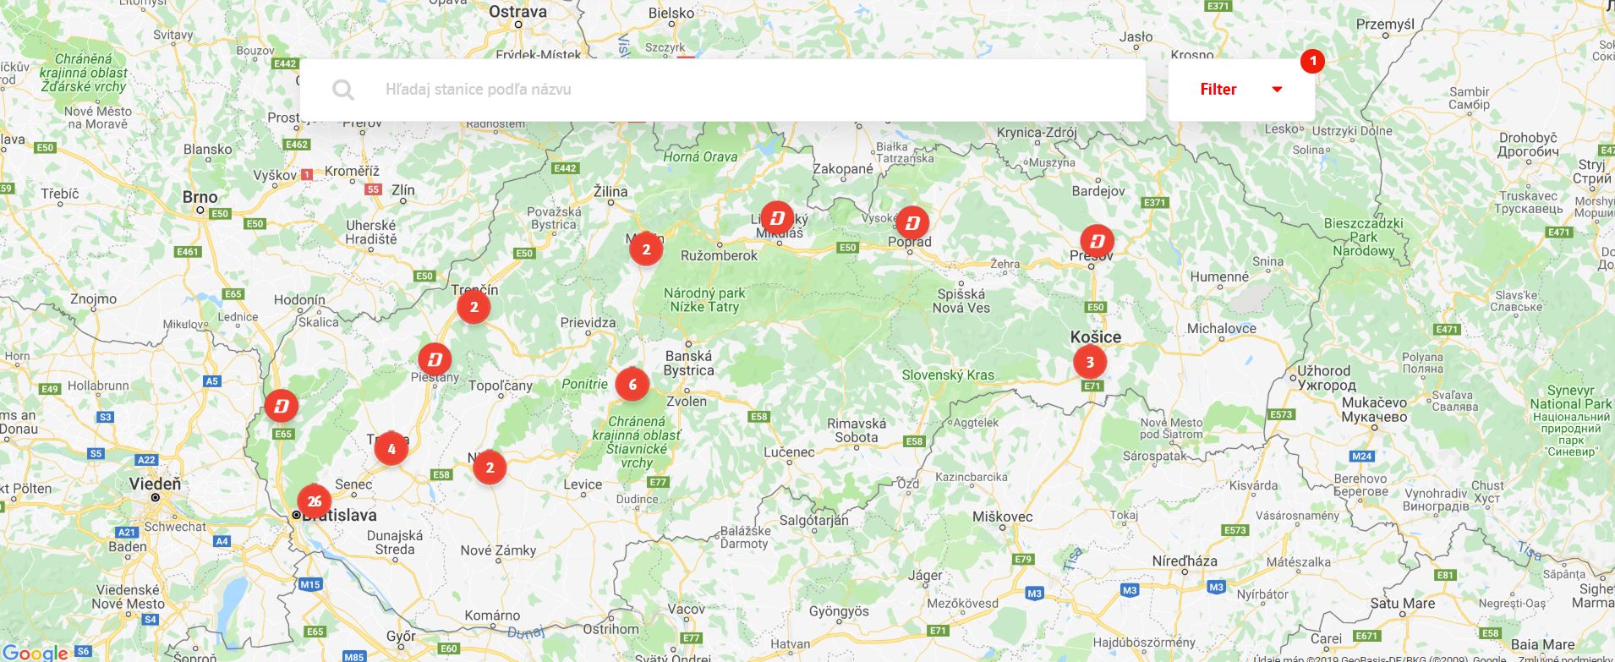Click the Michalovce town label
1615x662 pixels.
pos(1221,328)
